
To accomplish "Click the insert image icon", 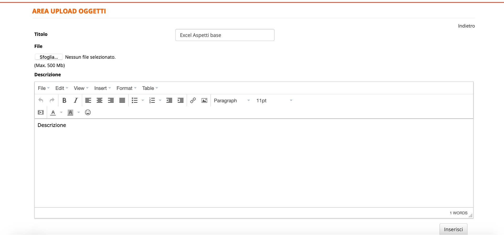I will click(204, 100).
